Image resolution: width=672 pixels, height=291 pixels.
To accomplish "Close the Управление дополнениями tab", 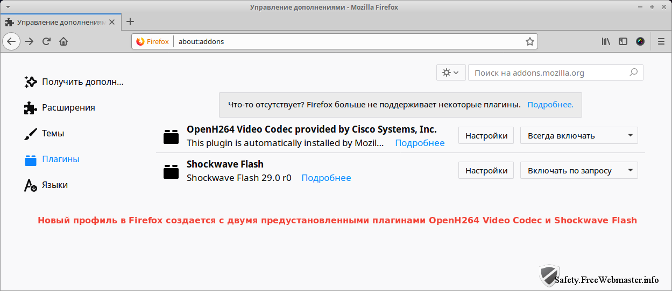I will [112, 23].
